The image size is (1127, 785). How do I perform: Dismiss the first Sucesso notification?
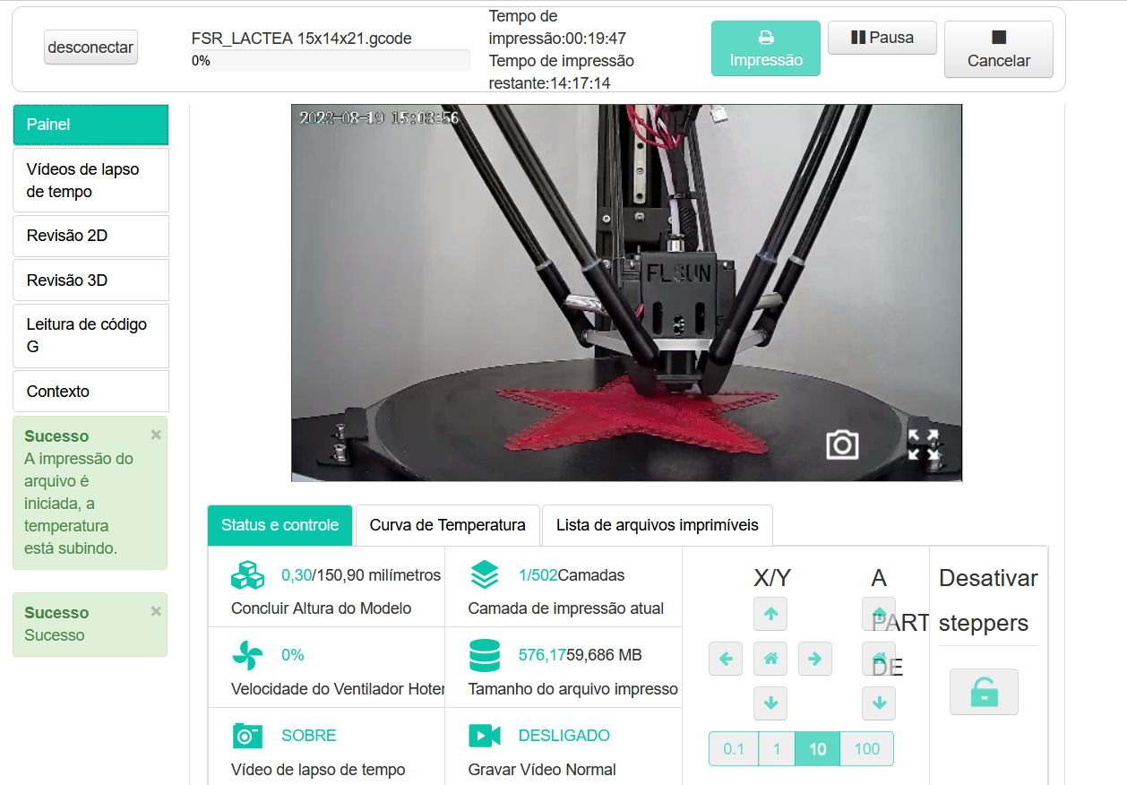point(156,435)
